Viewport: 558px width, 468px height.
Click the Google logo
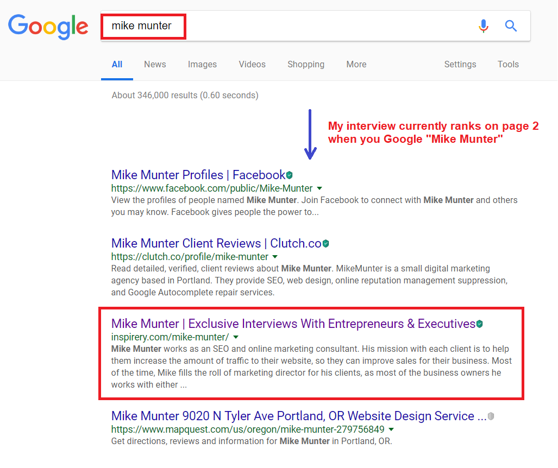(48, 27)
